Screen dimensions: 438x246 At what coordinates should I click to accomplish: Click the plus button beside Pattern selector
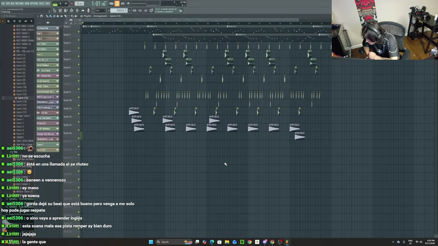[x=129, y=11]
